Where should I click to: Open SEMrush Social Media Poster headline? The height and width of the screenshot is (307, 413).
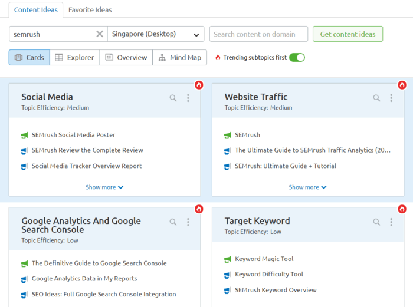(74, 135)
